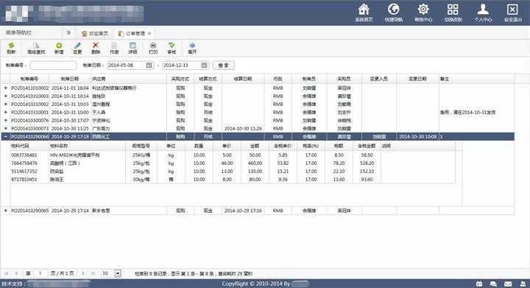Expand order row PO201410300076
Screen dimensions: 530x288
5,120
